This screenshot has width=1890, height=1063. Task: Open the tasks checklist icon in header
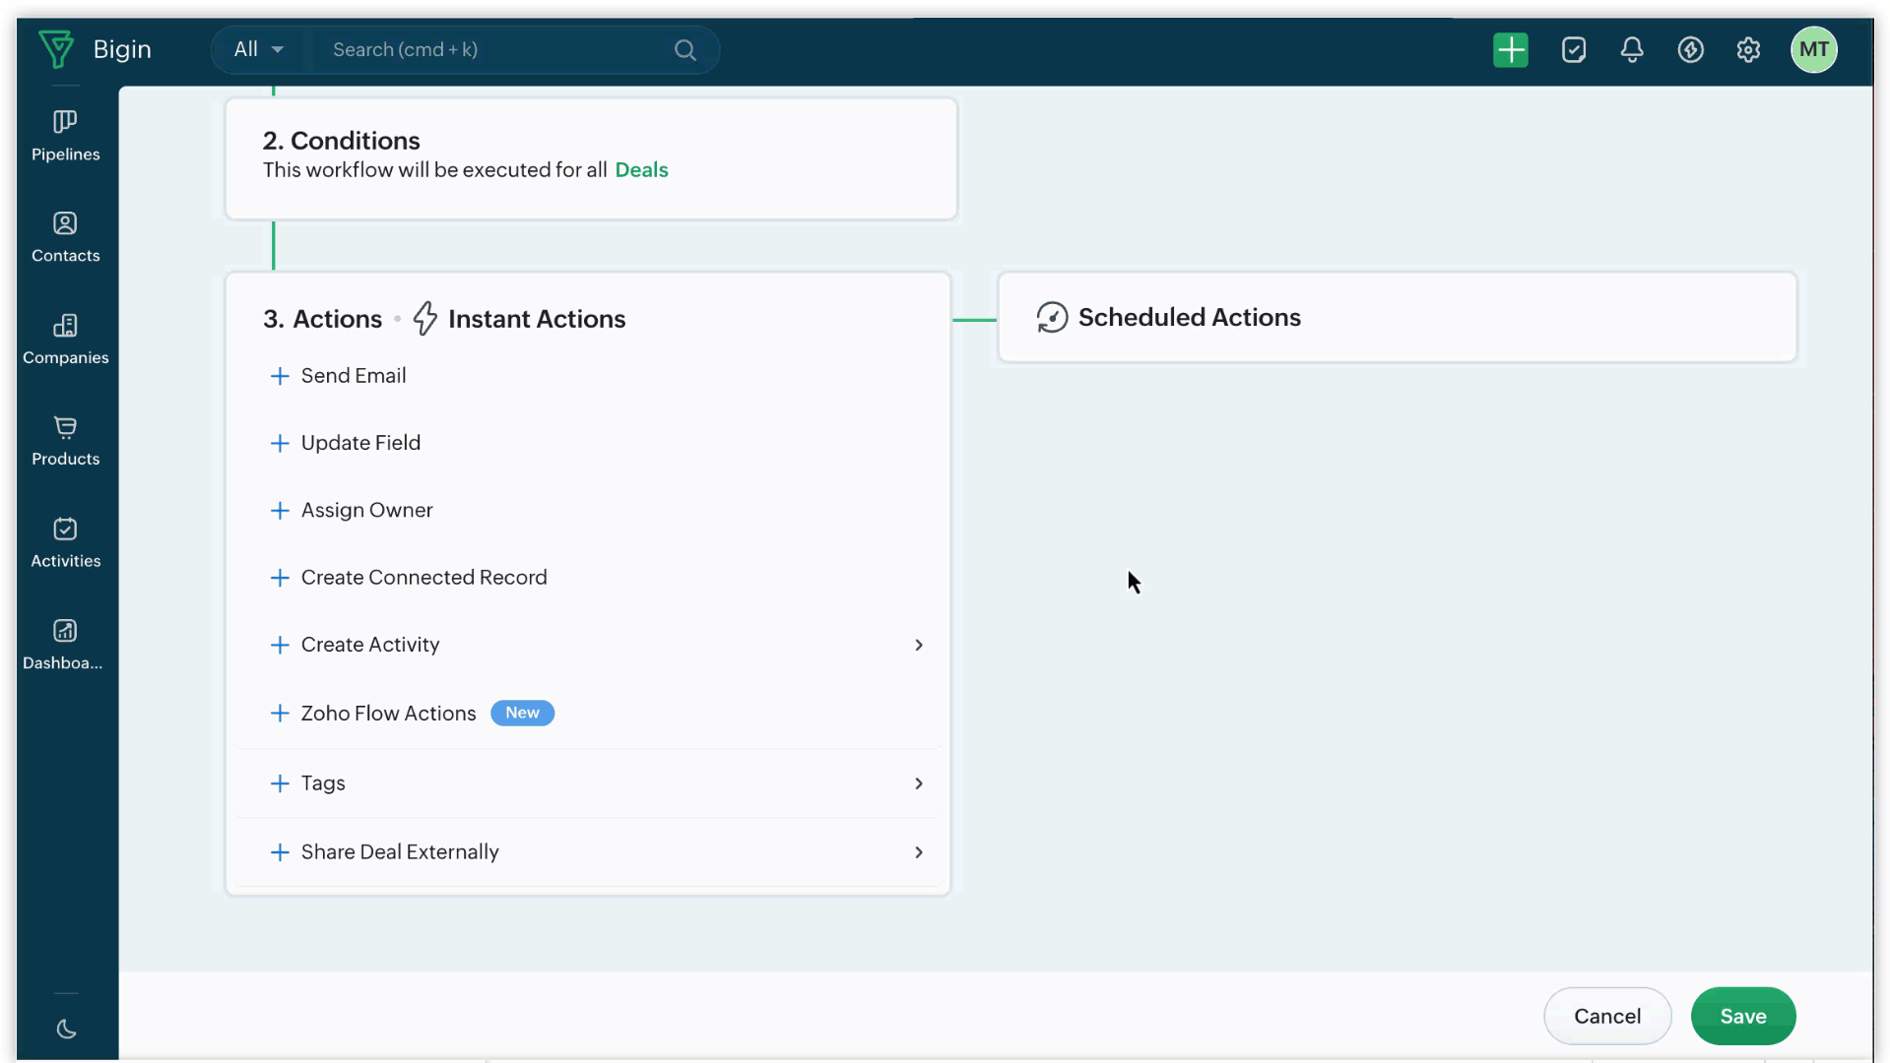click(1573, 50)
